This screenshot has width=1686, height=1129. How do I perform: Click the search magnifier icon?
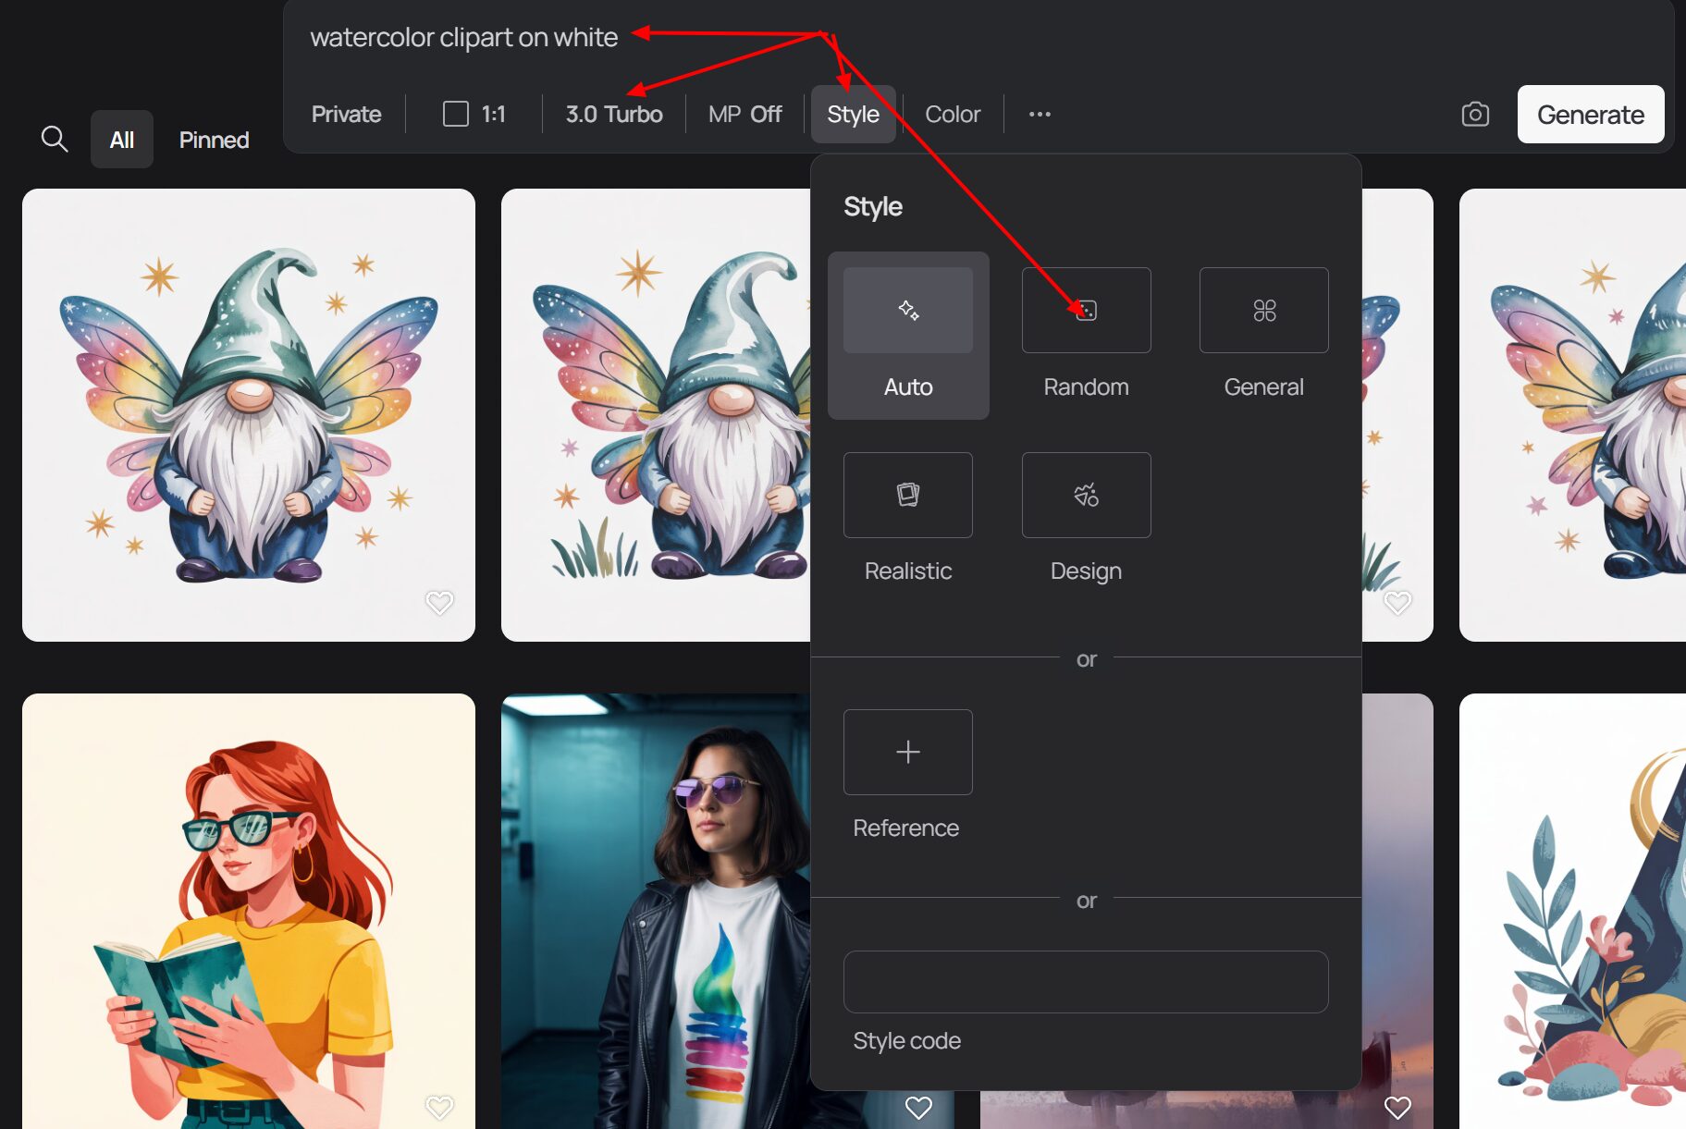(x=55, y=140)
